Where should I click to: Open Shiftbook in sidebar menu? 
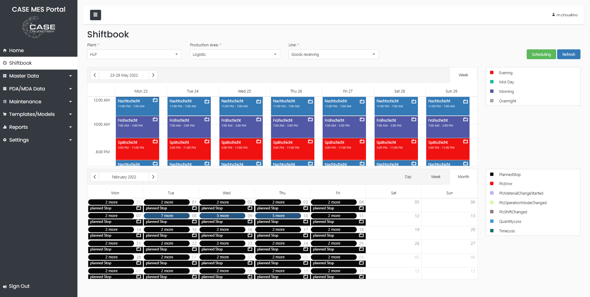[x=39, y=63]
